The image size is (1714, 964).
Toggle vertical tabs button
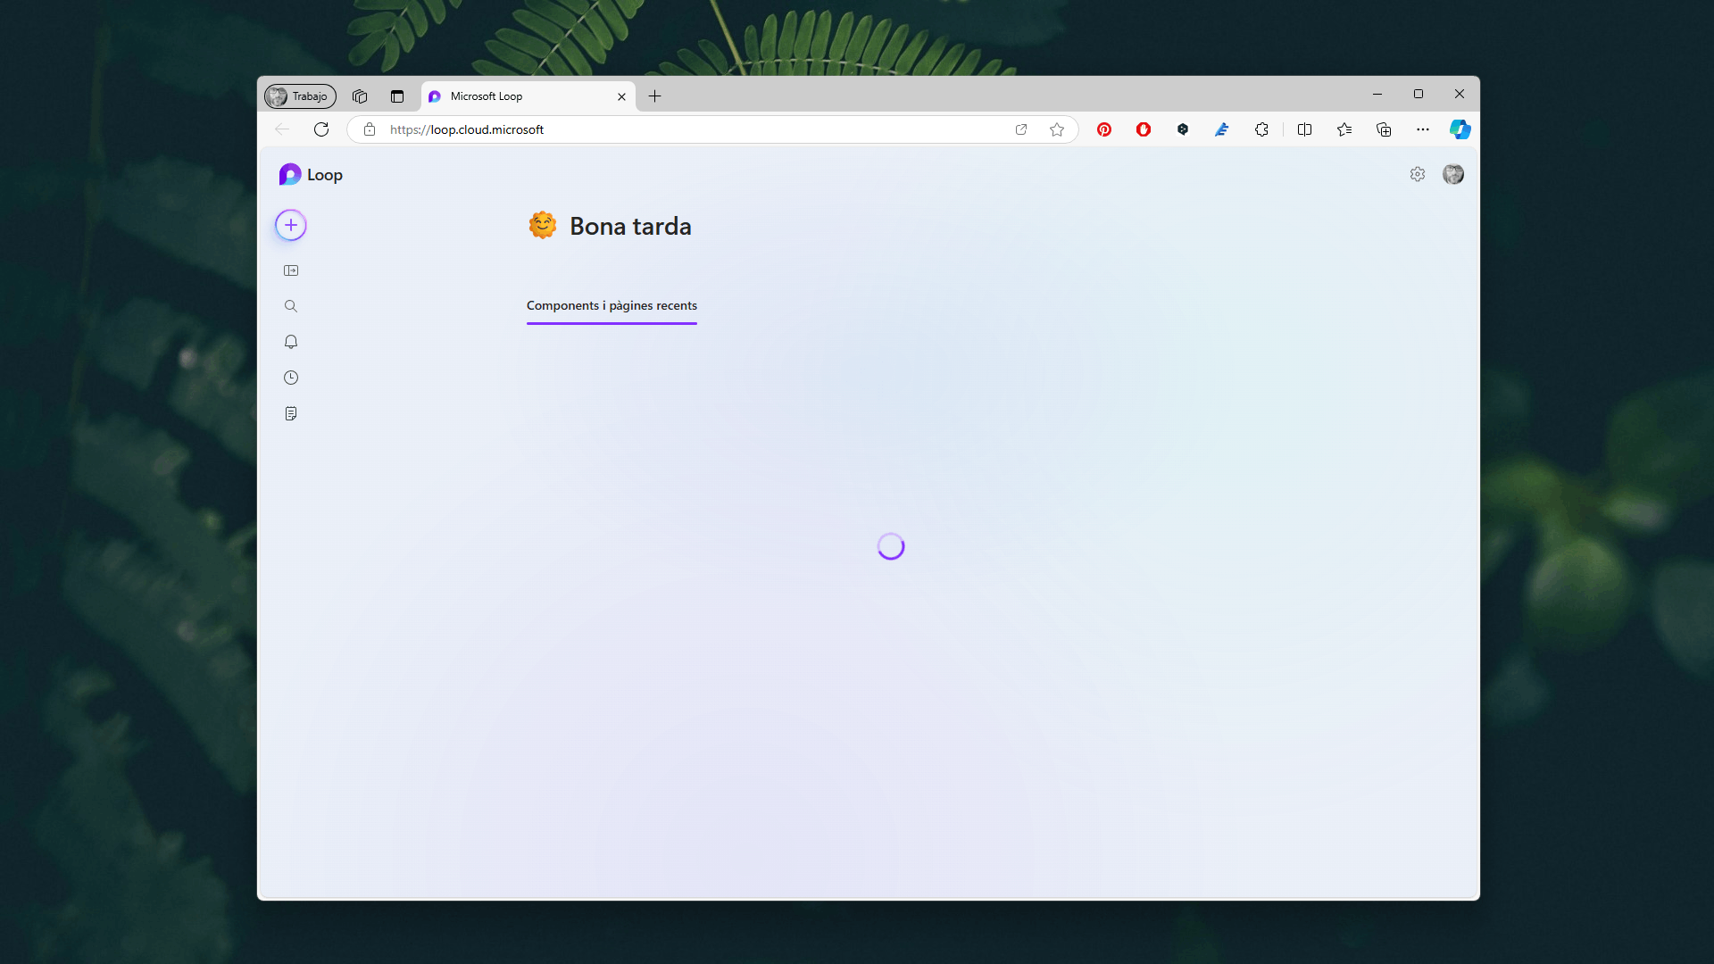pos(397,96)
